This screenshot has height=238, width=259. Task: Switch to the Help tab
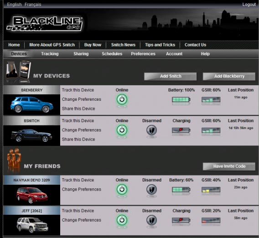(x=205, y=54)
